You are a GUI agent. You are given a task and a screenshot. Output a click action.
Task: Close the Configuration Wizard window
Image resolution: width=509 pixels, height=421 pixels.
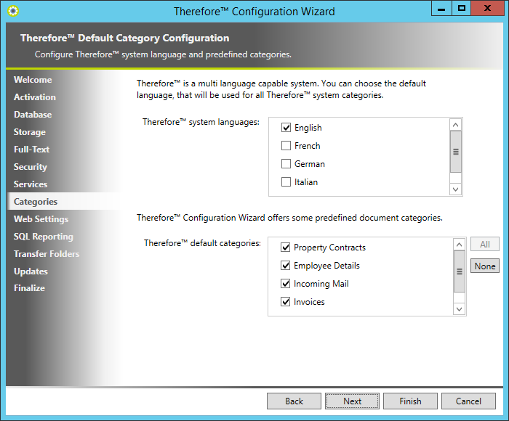[487, 9]
